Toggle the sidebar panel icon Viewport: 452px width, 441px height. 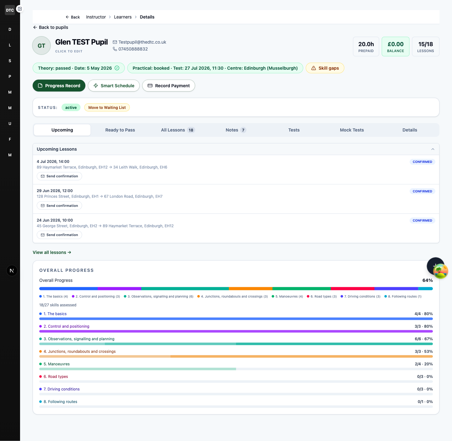pyautogui.click(x=20, y=9)
